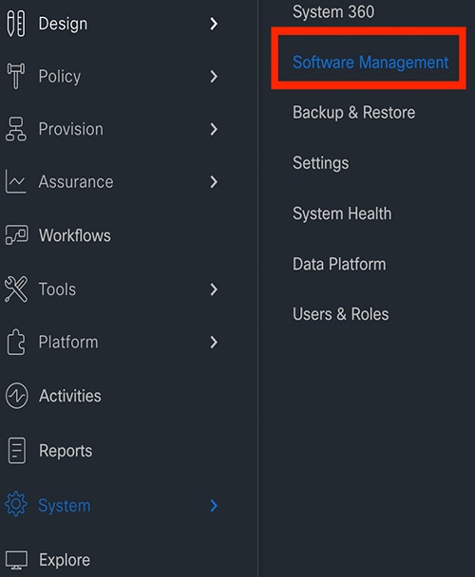Image resolution: width=475 pixels, height=577 pixels.
Task: Go to System Health page
Action: coord(342,214)
